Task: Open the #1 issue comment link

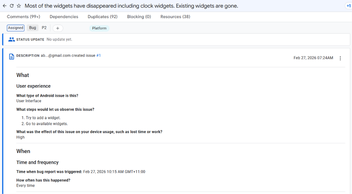Action: tap(99, 55)
